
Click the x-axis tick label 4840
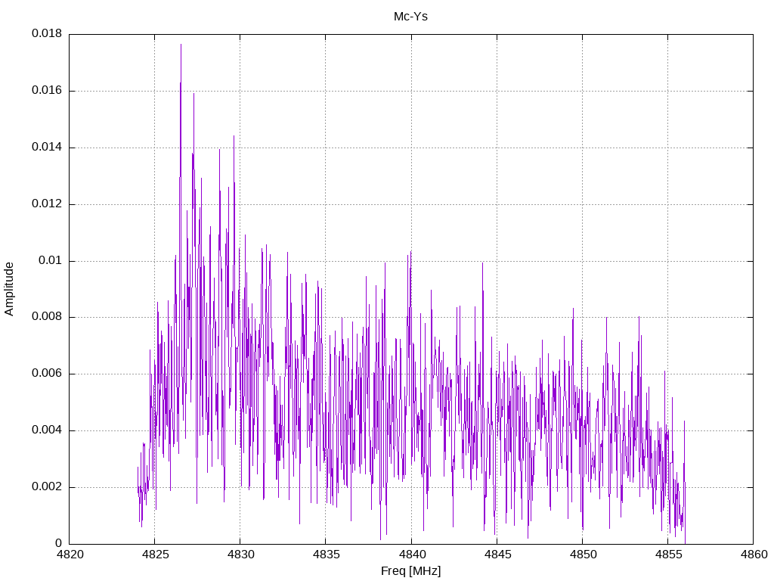[x=412, y=555]
